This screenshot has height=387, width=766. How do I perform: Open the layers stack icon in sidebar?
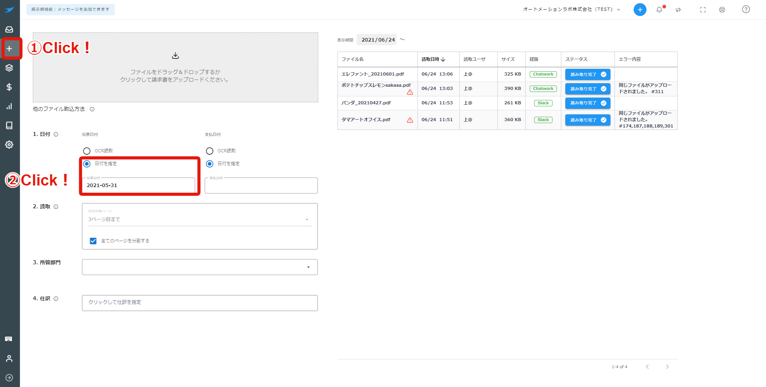tap(9, 68)
